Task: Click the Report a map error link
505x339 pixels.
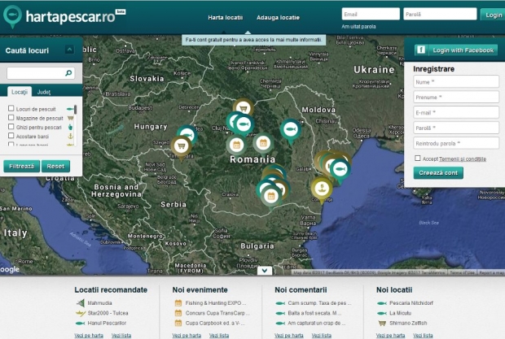Action: [491, 272]
